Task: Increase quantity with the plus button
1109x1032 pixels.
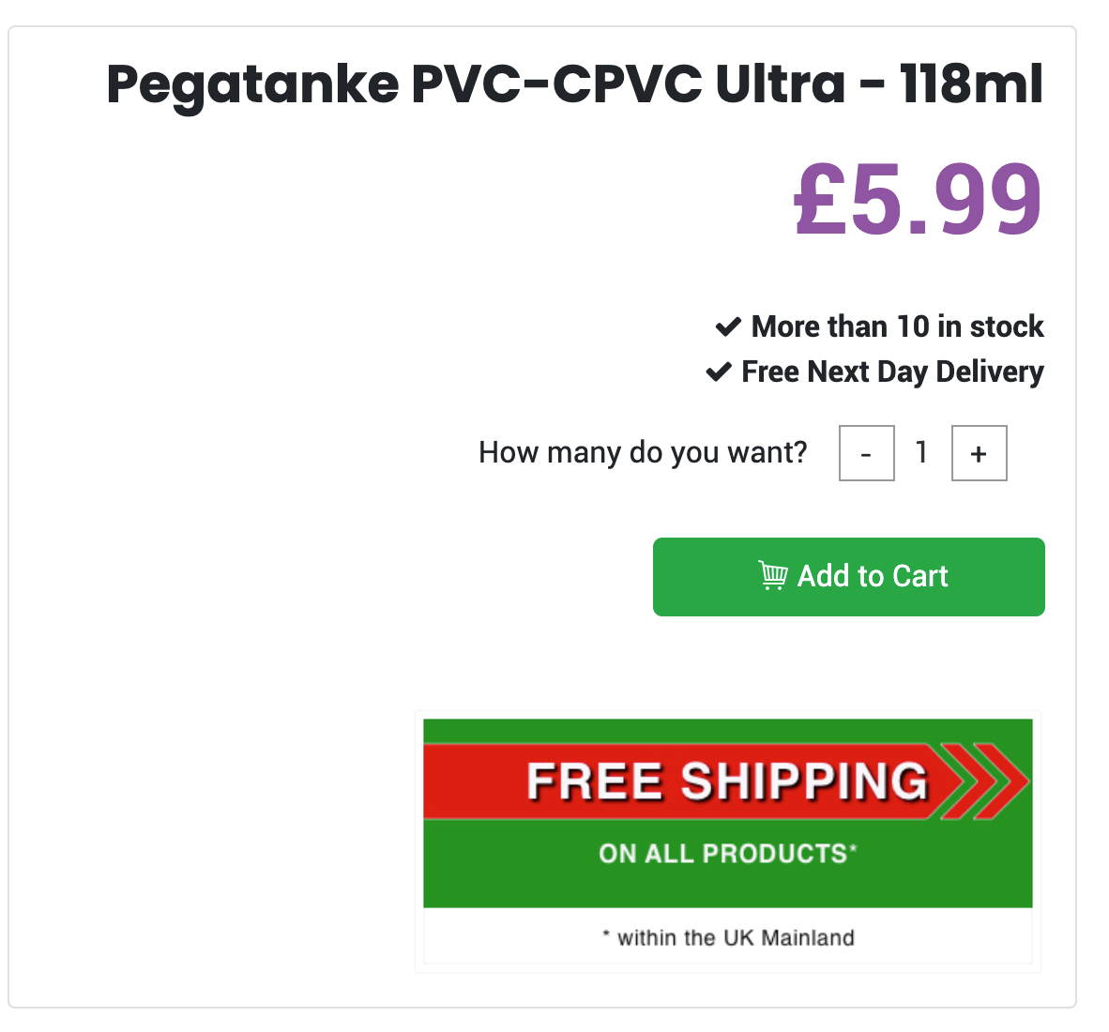Action: 979,453
